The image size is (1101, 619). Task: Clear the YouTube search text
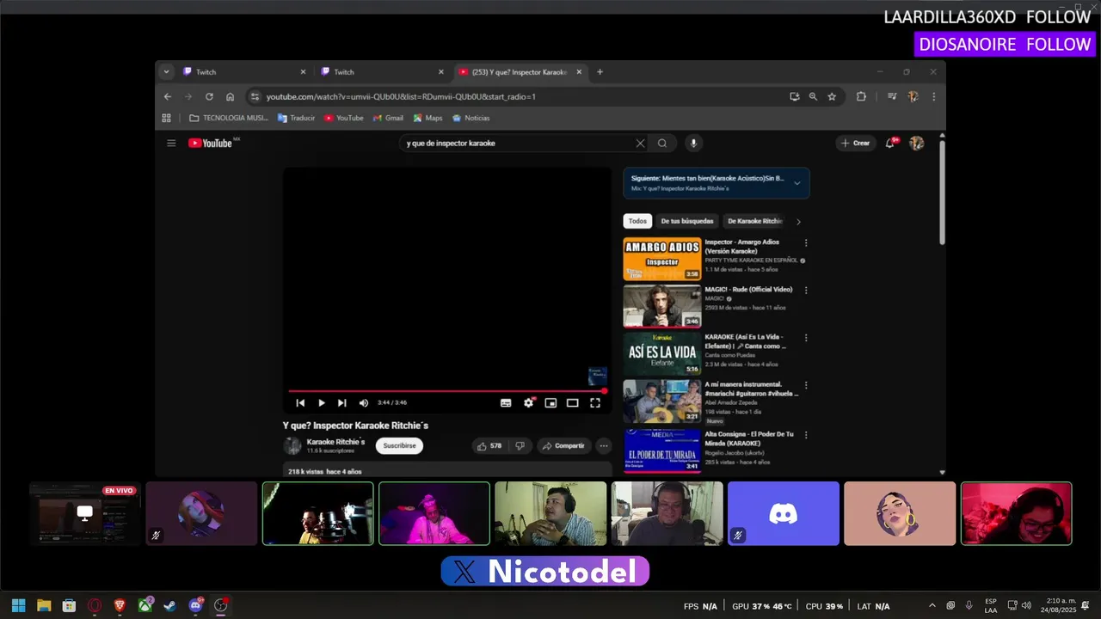[x=640, y=144]
